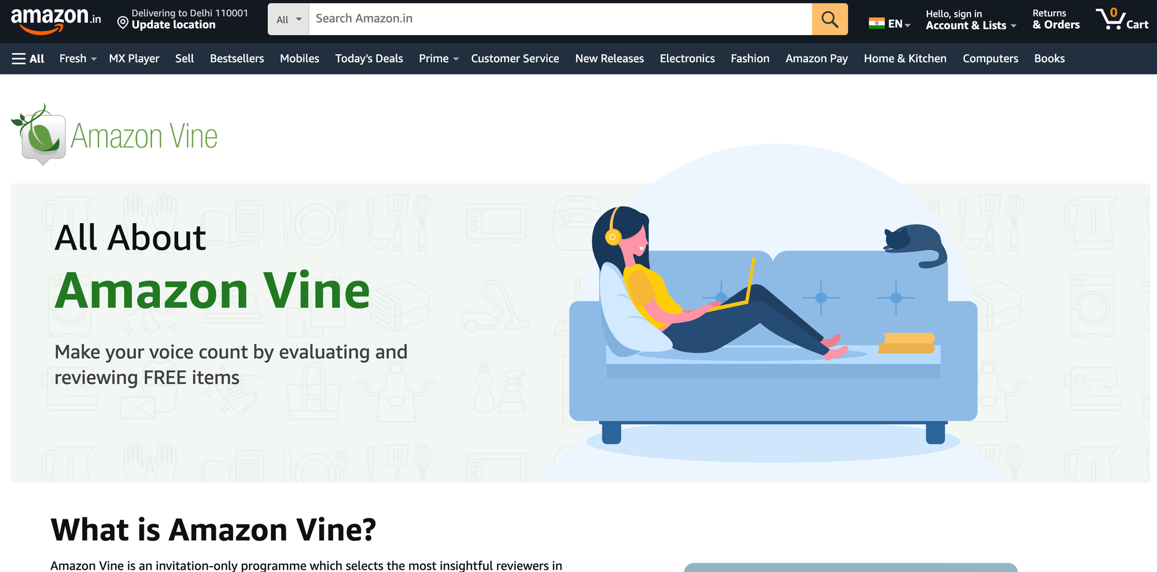Select Electronics from the navigation bar
The image size is (1157, 572).
pyautogui.click(x=687, y=58)
